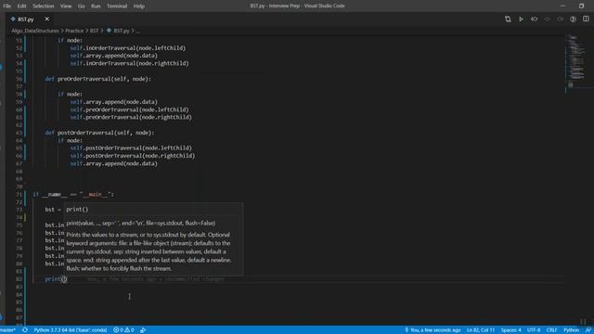Open the Go menu

click(x=81, y=6)
